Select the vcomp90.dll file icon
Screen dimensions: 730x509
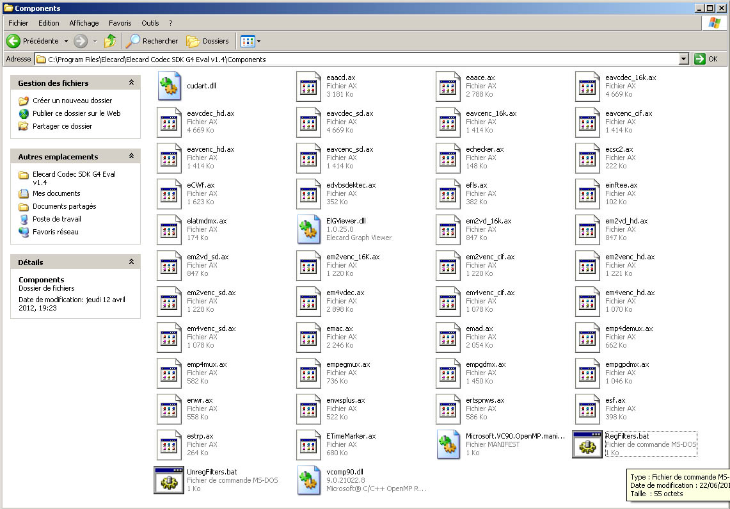(309, 480)
